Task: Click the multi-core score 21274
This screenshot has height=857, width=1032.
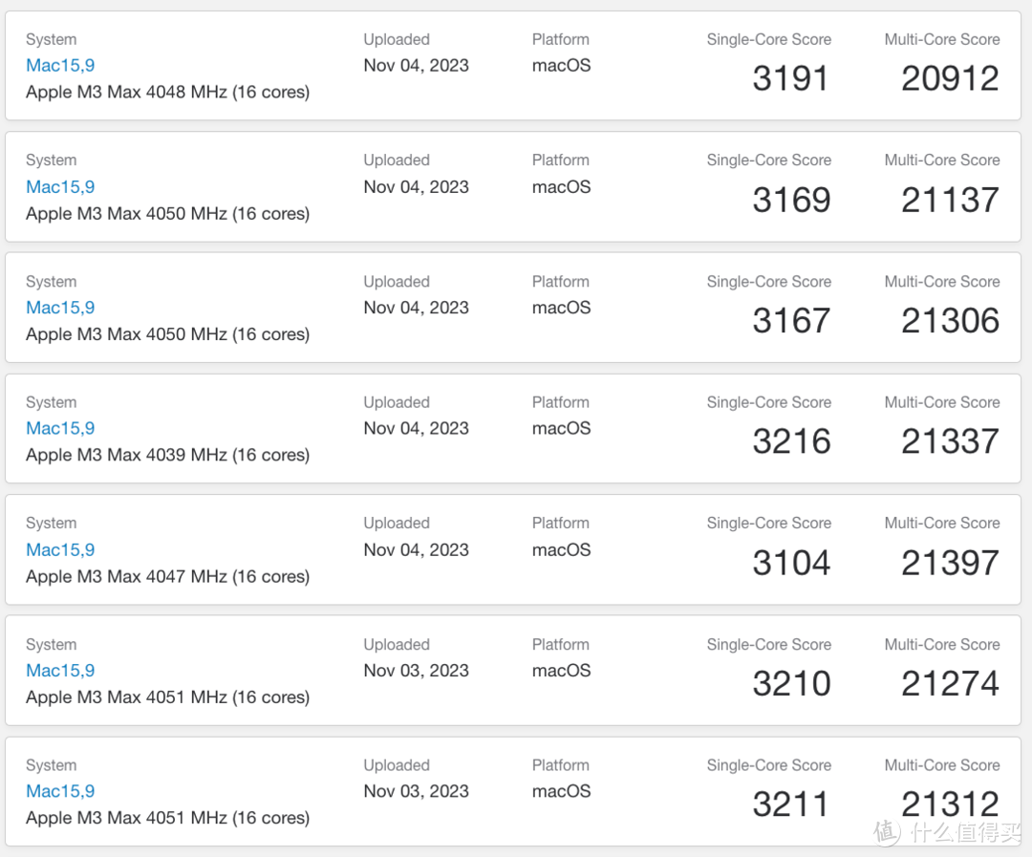Action: click(x=951, y=683)
